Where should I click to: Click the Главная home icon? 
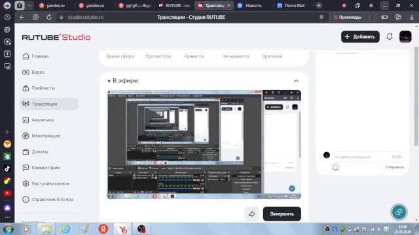26,56
